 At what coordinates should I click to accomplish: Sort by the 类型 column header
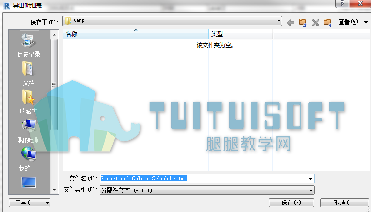[241, 34]
